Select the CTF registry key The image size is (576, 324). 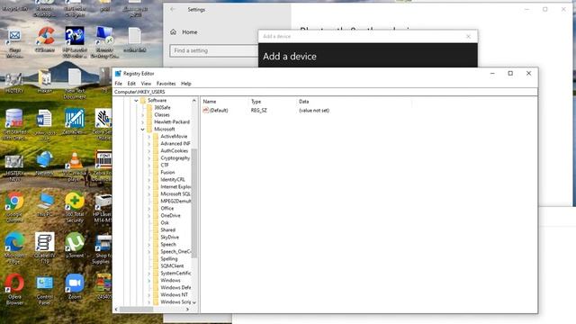point(165,166)
